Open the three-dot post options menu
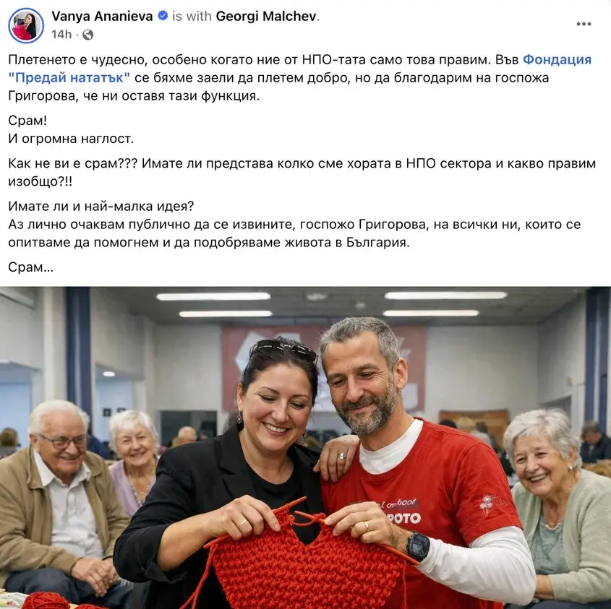611x609 pixels. [584, 24]
